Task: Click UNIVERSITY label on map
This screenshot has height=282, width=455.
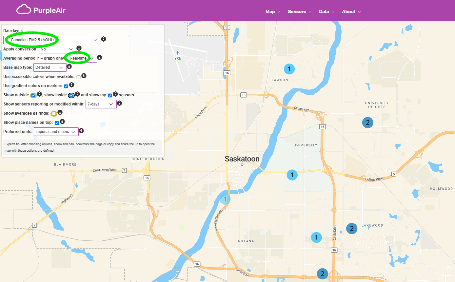Action: (306, 145)
